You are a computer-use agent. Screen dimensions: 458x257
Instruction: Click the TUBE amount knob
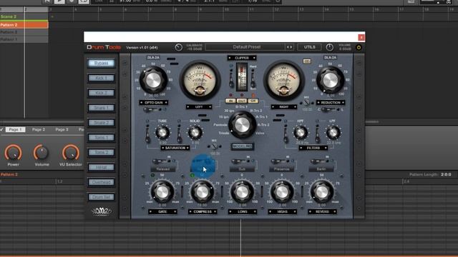pyautogui.click(x=162, y=133)
